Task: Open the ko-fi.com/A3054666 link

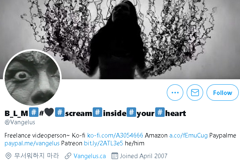Action: 115,135
